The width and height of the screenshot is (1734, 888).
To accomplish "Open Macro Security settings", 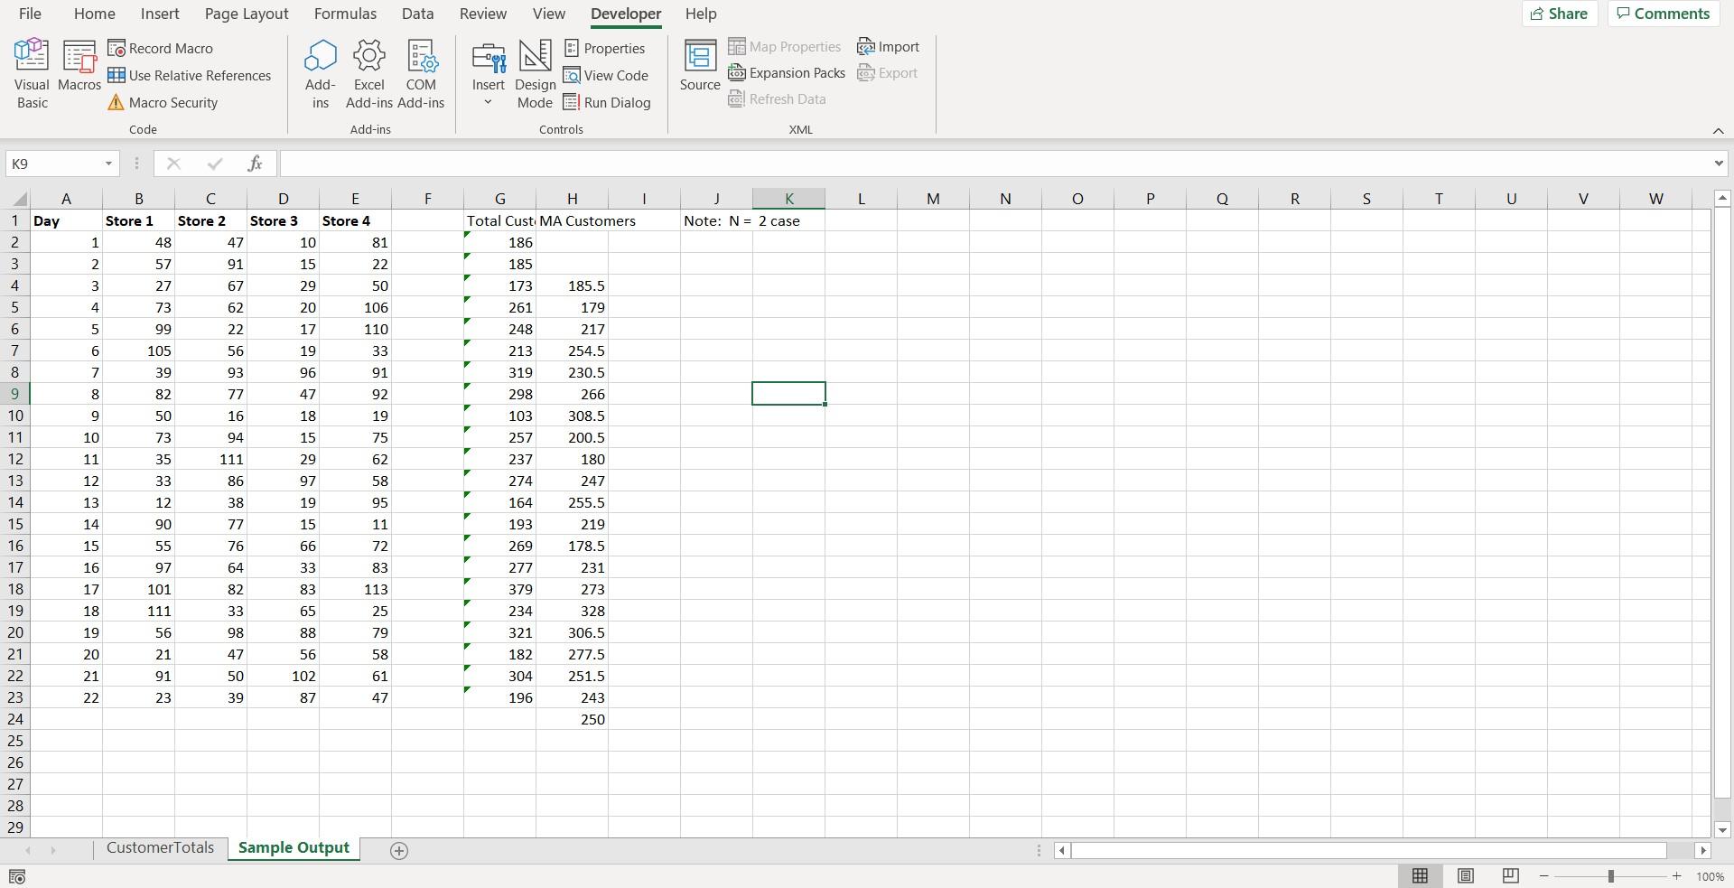I will click(163, 103).
